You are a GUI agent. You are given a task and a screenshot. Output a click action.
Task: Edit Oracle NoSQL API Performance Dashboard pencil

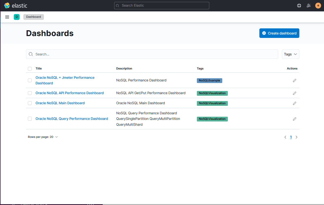(x=295, y=93)
